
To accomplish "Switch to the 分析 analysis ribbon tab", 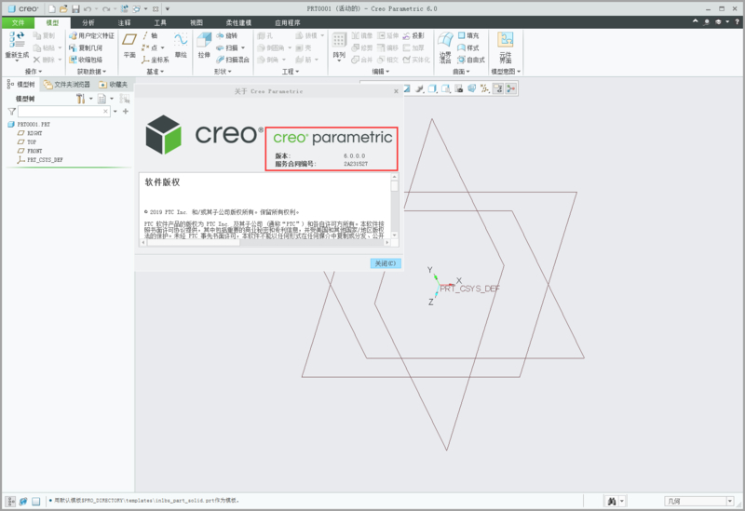I will pyautogui.click(x=88, y=22).
